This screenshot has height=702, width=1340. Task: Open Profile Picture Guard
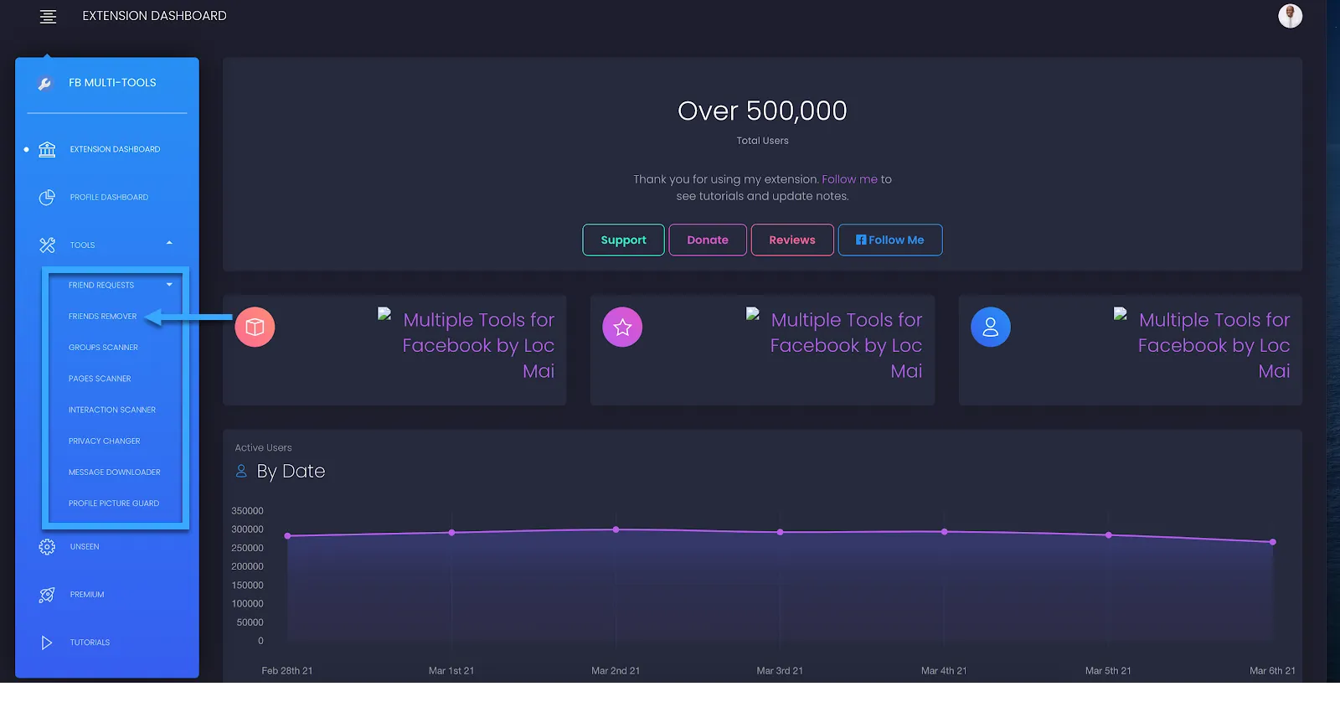114,503
